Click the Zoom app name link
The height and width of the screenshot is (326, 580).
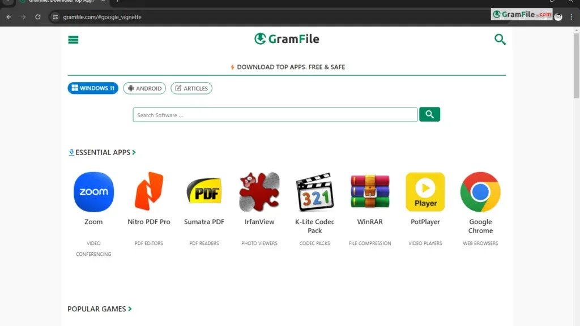point(93,222)
